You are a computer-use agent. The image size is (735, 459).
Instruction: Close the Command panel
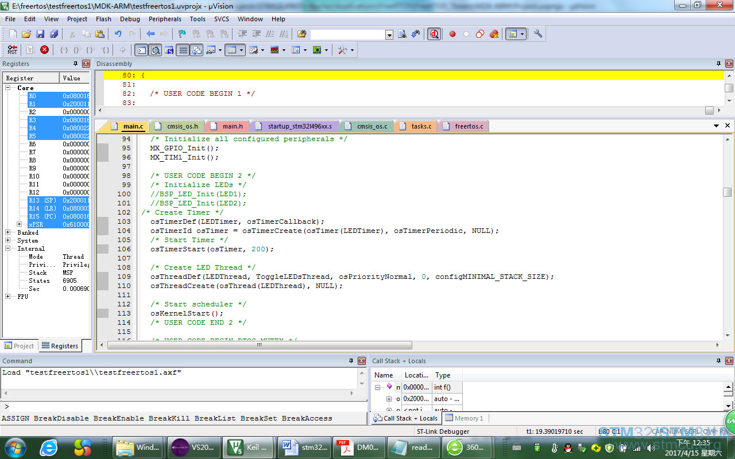(362, 361)
